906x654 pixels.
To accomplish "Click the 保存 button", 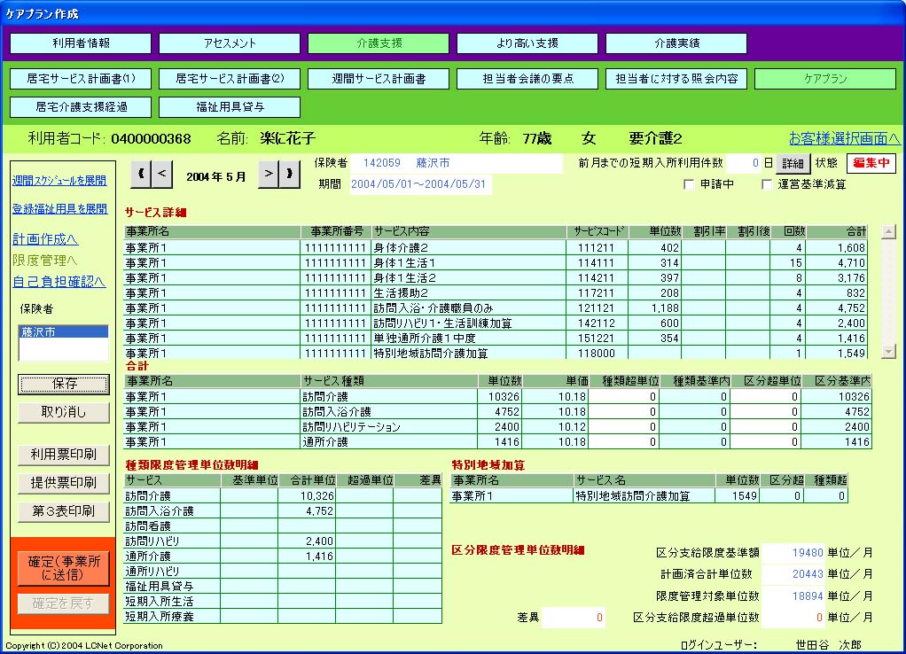I will tap(64, 384).
